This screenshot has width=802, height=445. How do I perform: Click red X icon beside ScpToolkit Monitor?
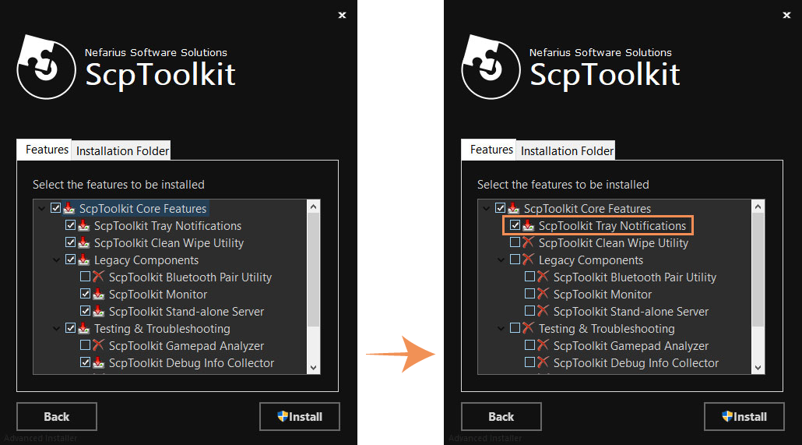(x=543, y=295)
